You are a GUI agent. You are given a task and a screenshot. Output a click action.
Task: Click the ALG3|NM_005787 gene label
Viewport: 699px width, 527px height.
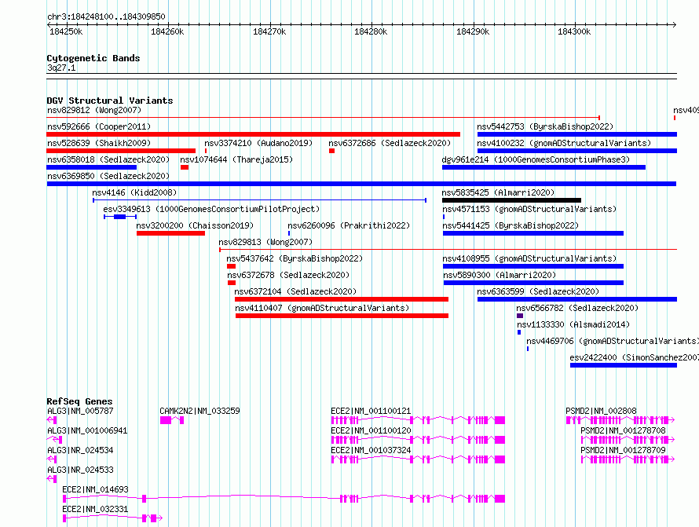(x=80, y=411)
